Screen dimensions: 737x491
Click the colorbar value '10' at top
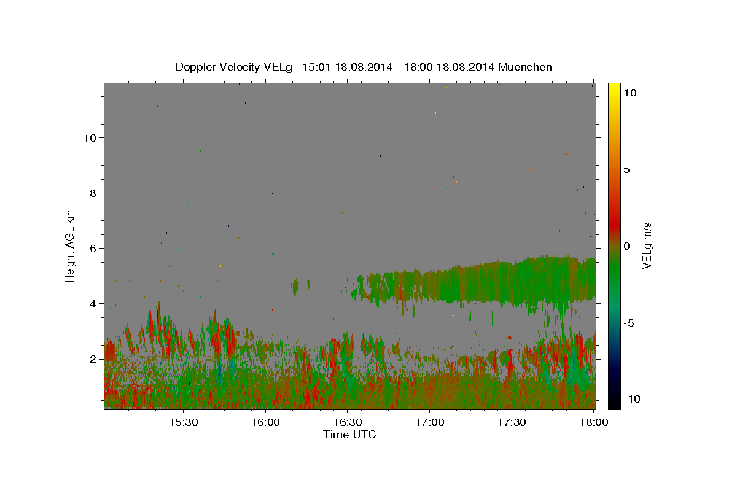[630, 93]
